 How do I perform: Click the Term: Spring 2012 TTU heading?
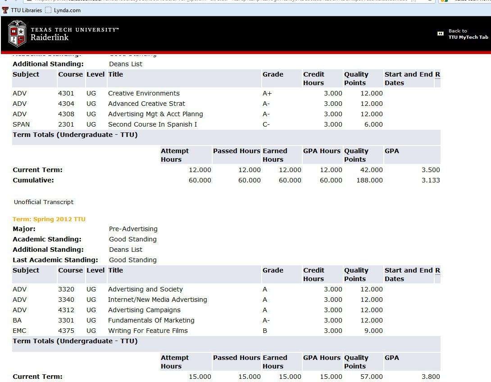click(x=49, y=219)
